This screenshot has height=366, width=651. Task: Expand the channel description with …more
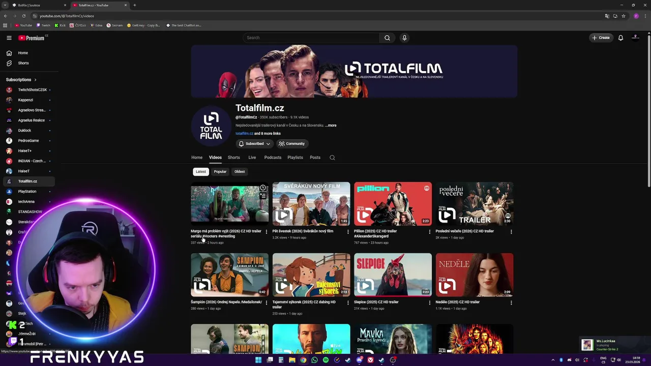pos(331,126)
